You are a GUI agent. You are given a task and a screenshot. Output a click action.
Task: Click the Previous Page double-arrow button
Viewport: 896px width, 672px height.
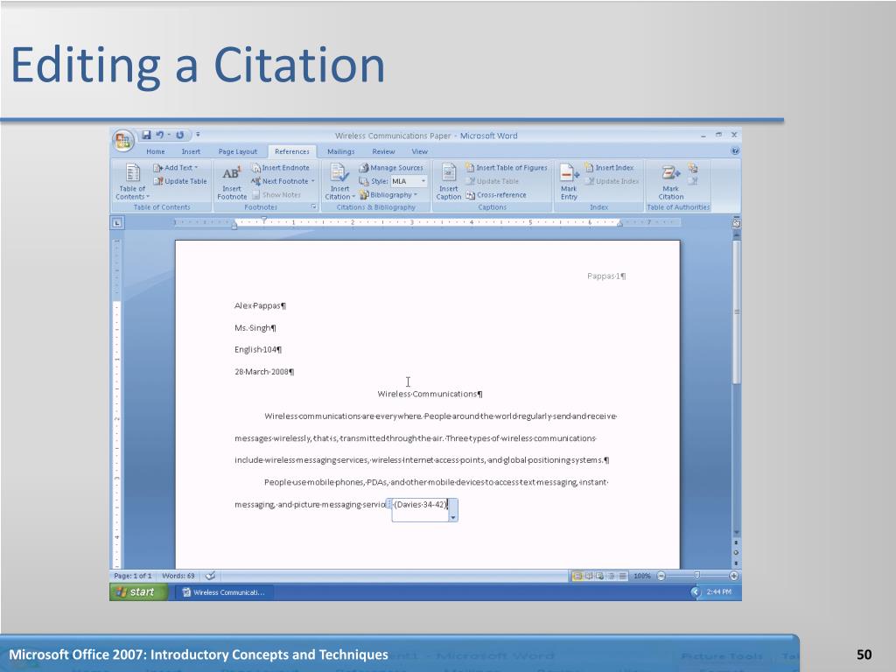click(x=737, y=542)
